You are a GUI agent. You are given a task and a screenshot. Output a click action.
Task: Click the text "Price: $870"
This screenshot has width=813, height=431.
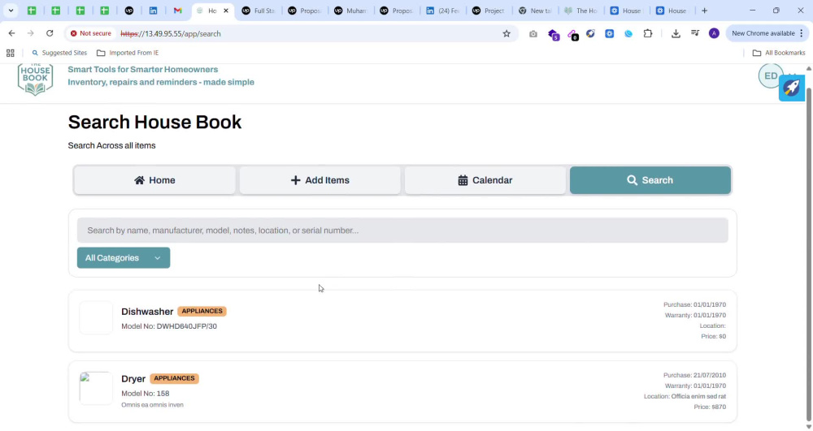710,407
